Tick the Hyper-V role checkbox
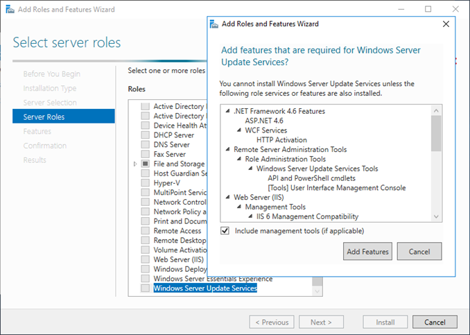 (145, 183)
